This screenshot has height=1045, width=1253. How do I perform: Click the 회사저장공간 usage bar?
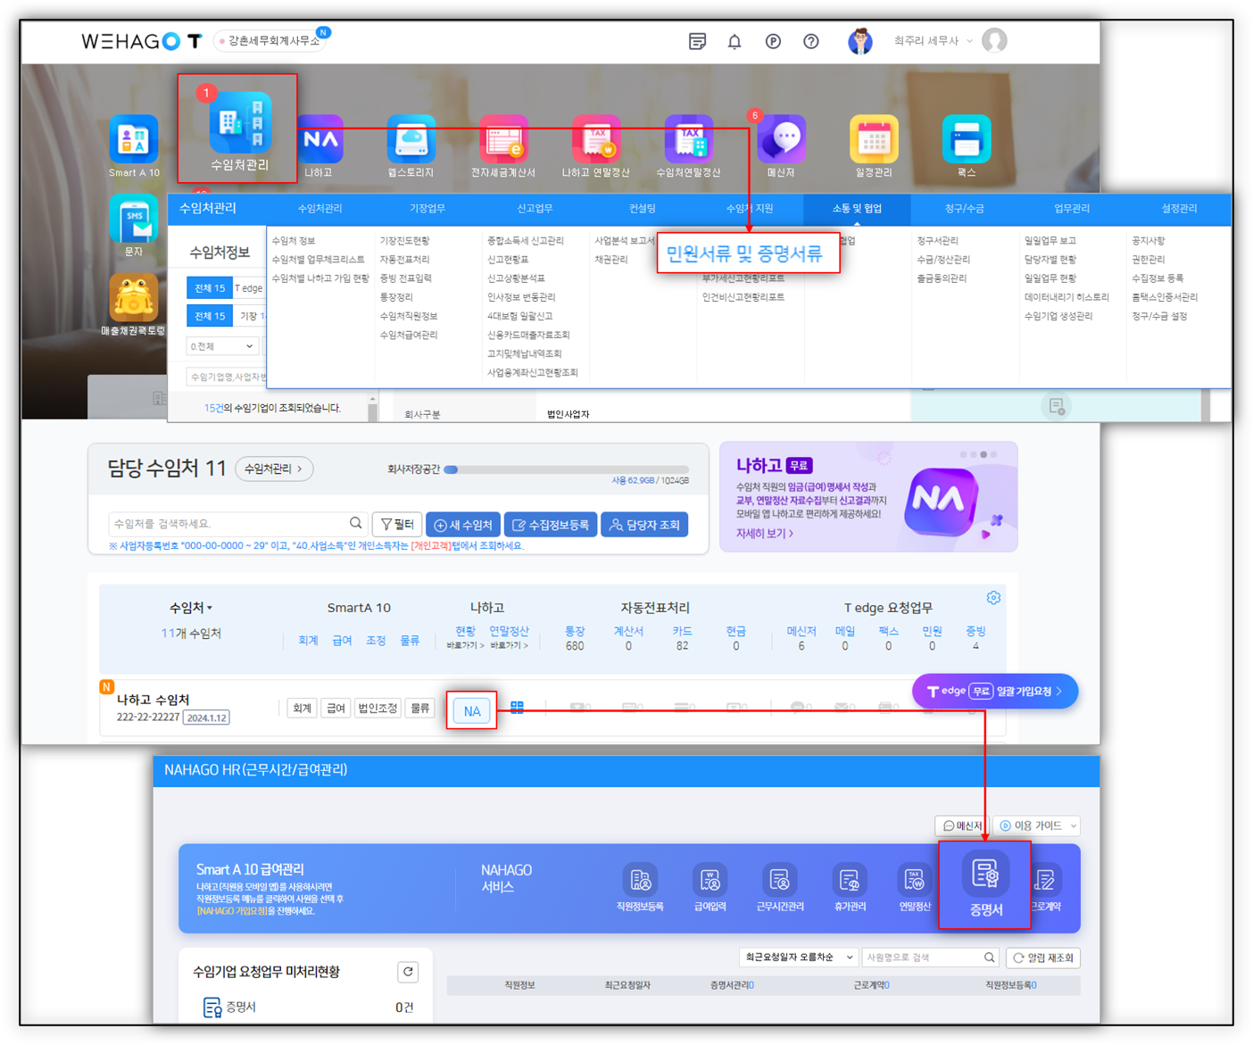point(567,469)
